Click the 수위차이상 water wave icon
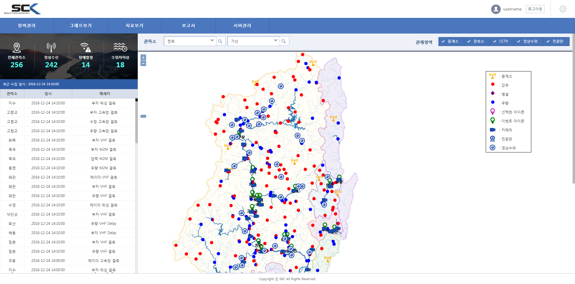 pyautogui.click(x=120, y=47)
